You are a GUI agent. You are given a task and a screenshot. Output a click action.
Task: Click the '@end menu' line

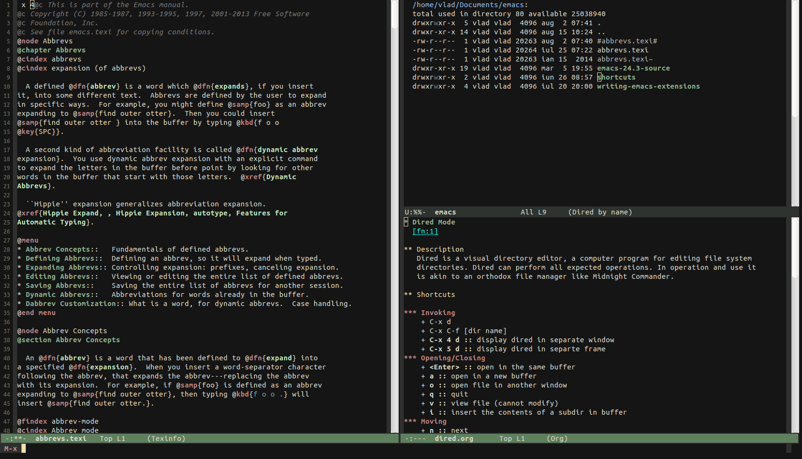coord(36,313)
